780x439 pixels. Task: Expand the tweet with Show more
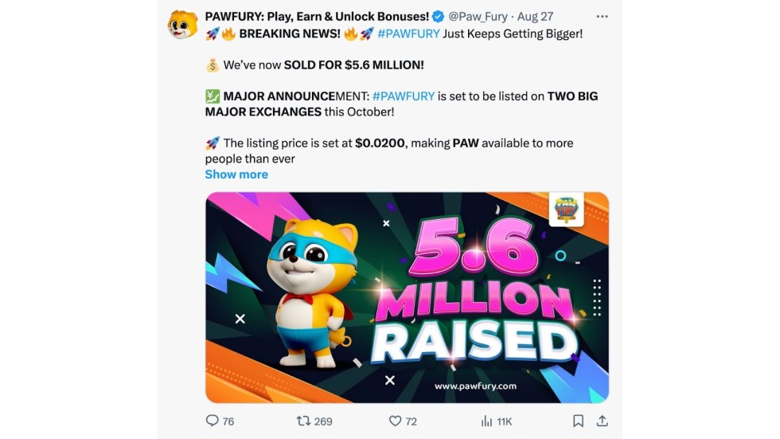[236, 174]
